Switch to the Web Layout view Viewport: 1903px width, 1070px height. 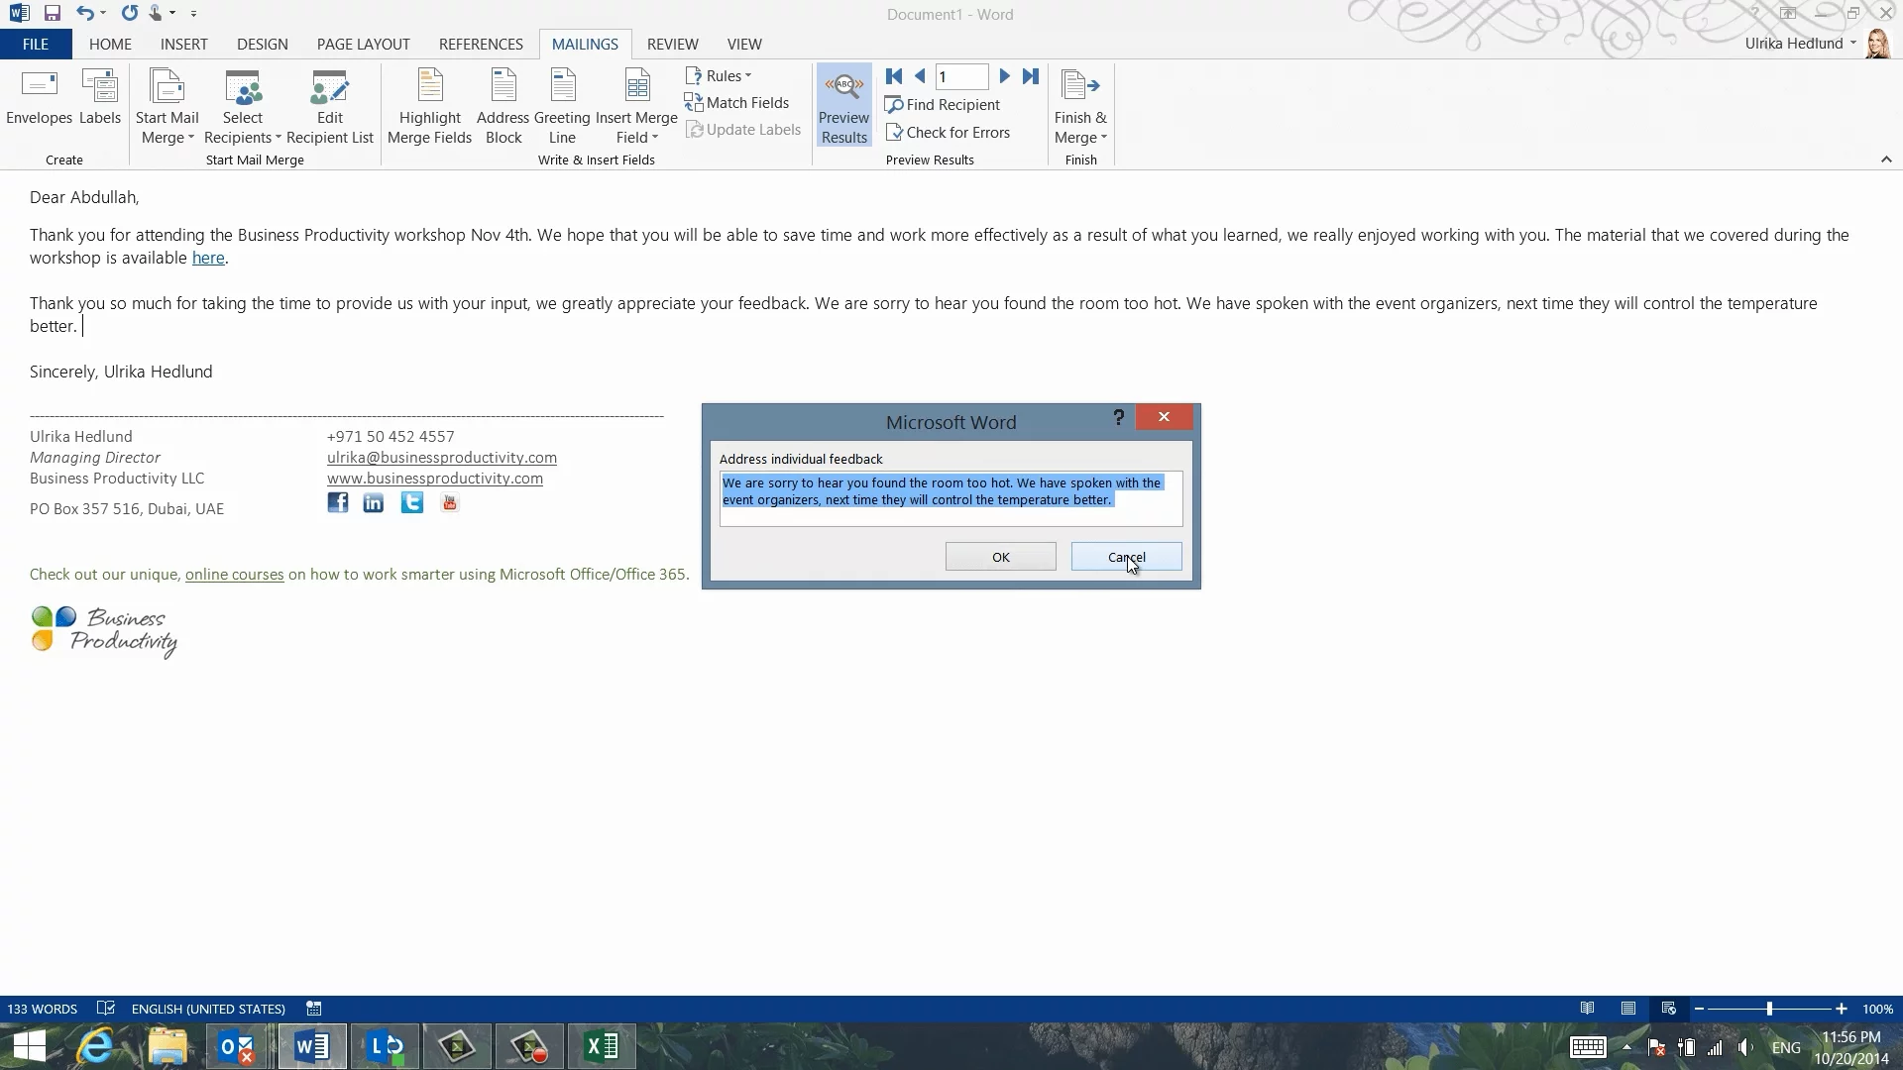tap(1669, 1009)
